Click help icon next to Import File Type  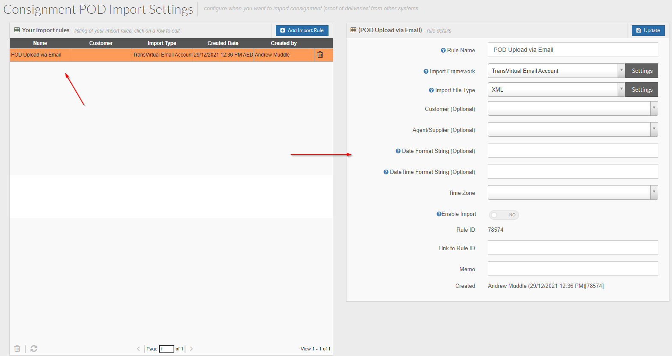(431, 90)
